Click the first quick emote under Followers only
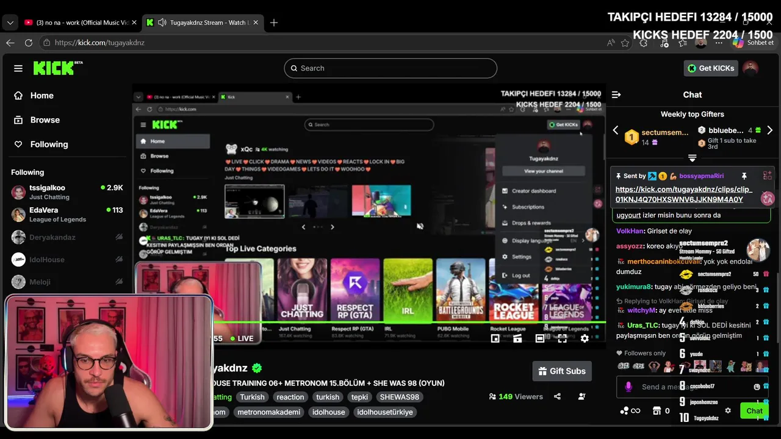This screenshot has width=781, height=439. (623, 366)
